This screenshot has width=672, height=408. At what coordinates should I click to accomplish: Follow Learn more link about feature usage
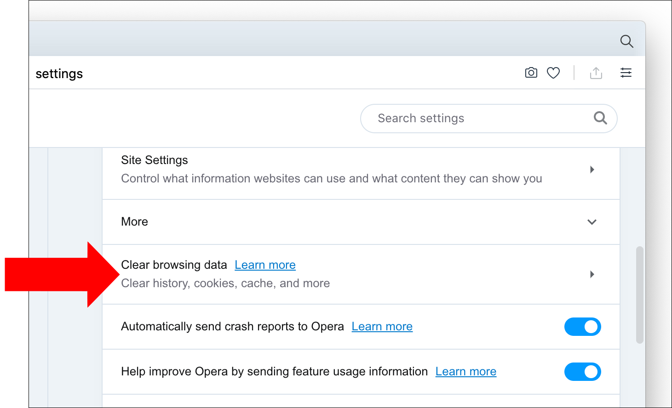(x=465, y=372)
